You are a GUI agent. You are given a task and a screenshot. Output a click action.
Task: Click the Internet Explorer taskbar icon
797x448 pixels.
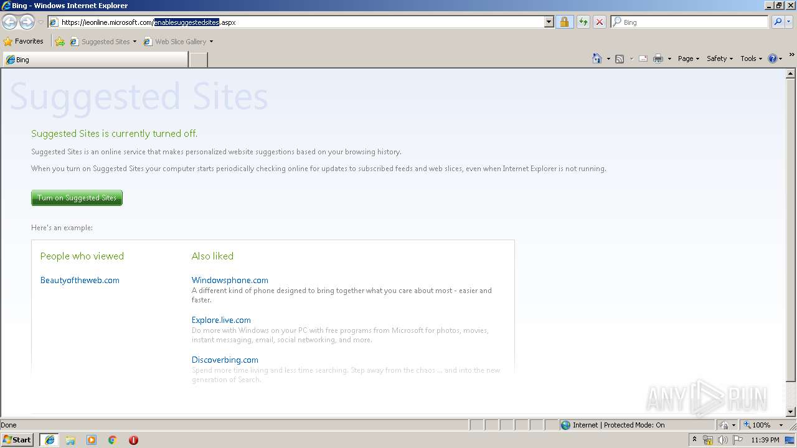pyautogui.click(x=50, y=440)
